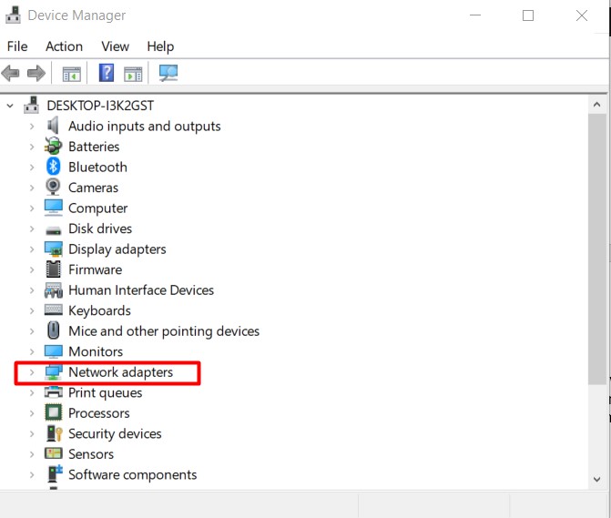Screen dimensions: 611x518
Task: Click the Bluetooth device icon
Action: (x=54, y=168)
